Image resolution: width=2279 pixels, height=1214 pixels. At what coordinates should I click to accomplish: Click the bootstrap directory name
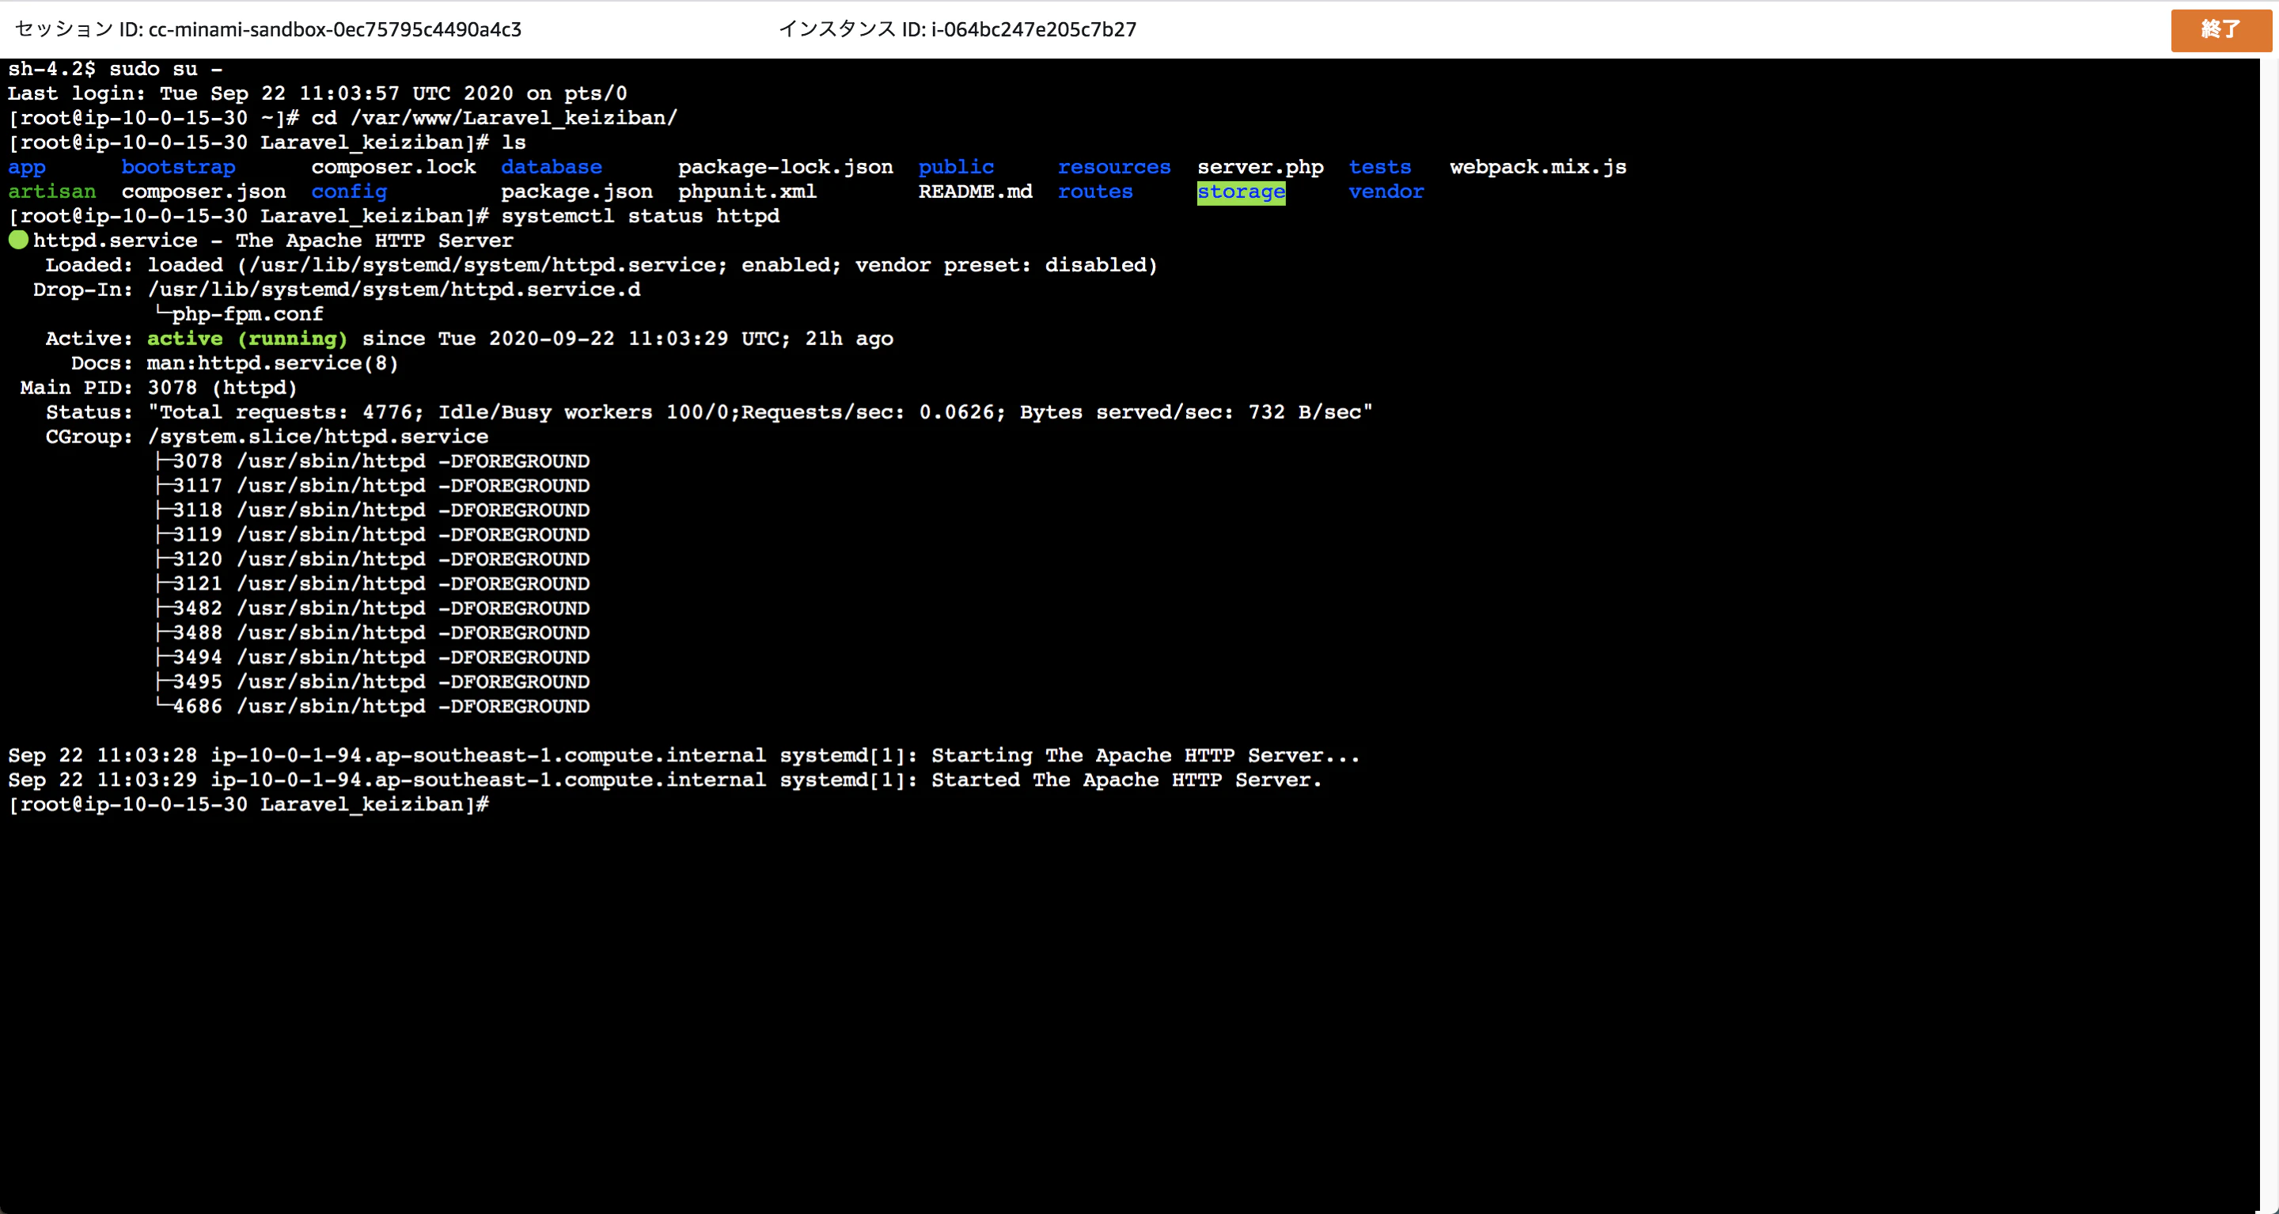point(179,167)
